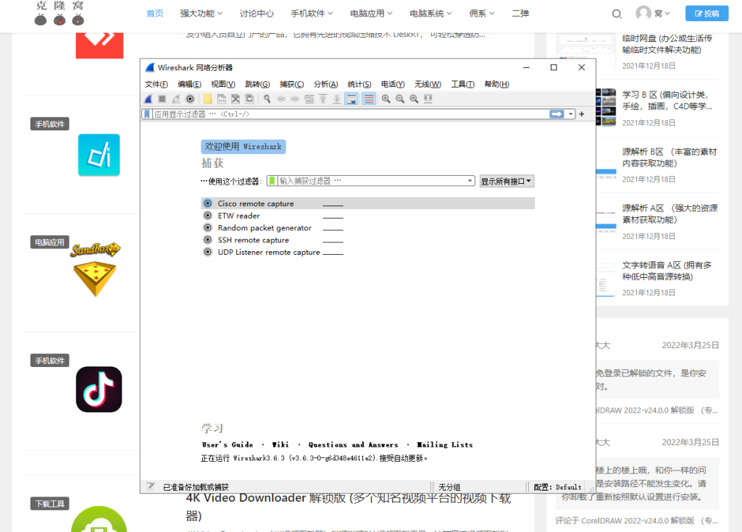Expand the 电脑系统 website menu
This screenshot has width=742, height=532.
(x=430, y=13)
